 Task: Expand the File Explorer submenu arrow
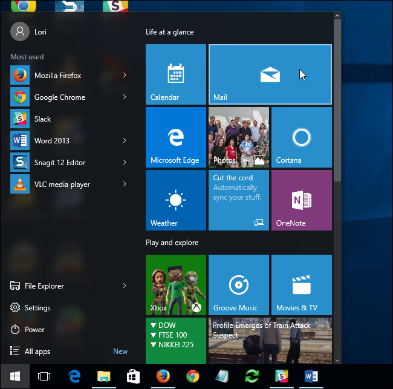coord(125,286)
